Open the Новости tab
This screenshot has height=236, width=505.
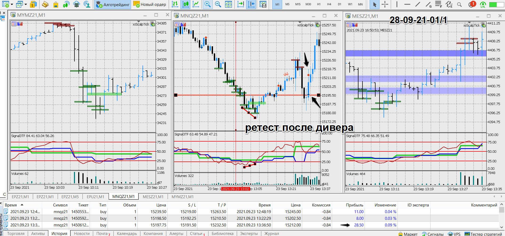[82, 233]
